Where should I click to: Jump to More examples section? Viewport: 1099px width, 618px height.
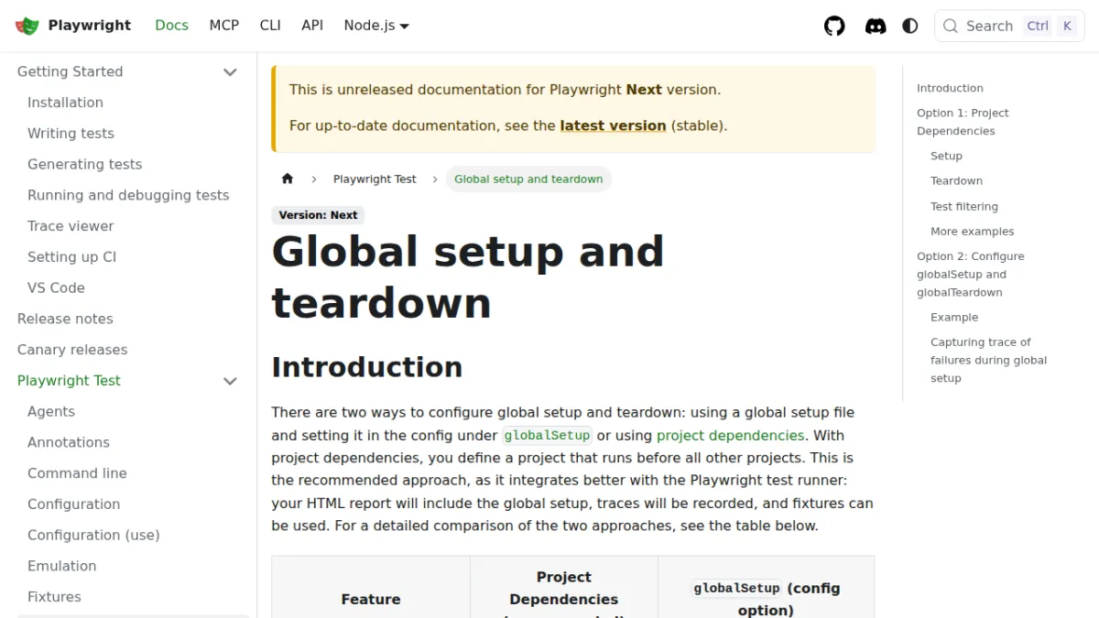point(973,232)
